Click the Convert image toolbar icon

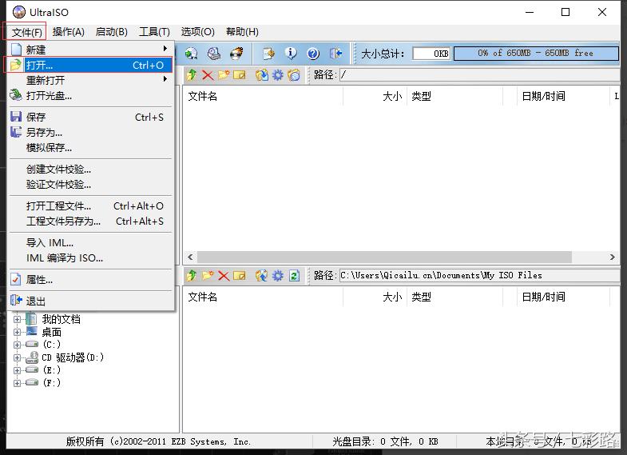click(192, 54)
